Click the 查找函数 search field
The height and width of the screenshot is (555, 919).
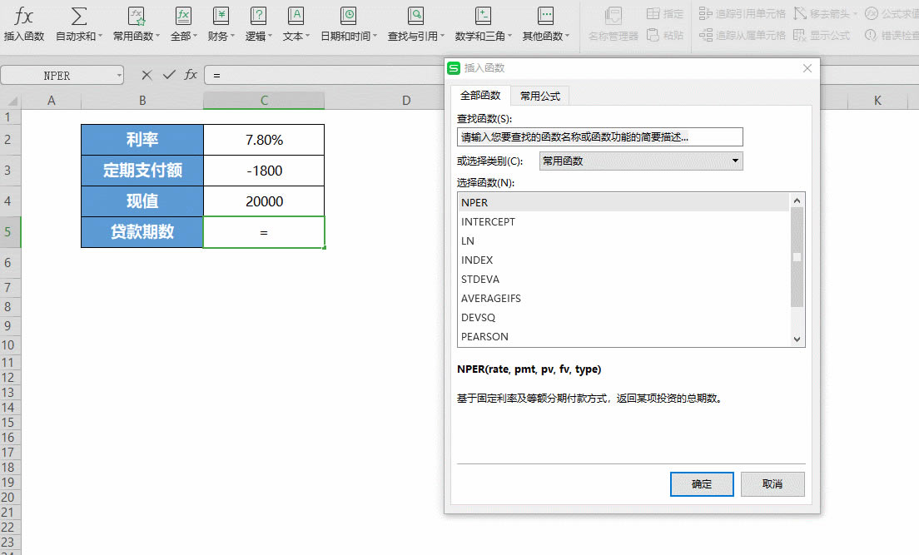599,137
